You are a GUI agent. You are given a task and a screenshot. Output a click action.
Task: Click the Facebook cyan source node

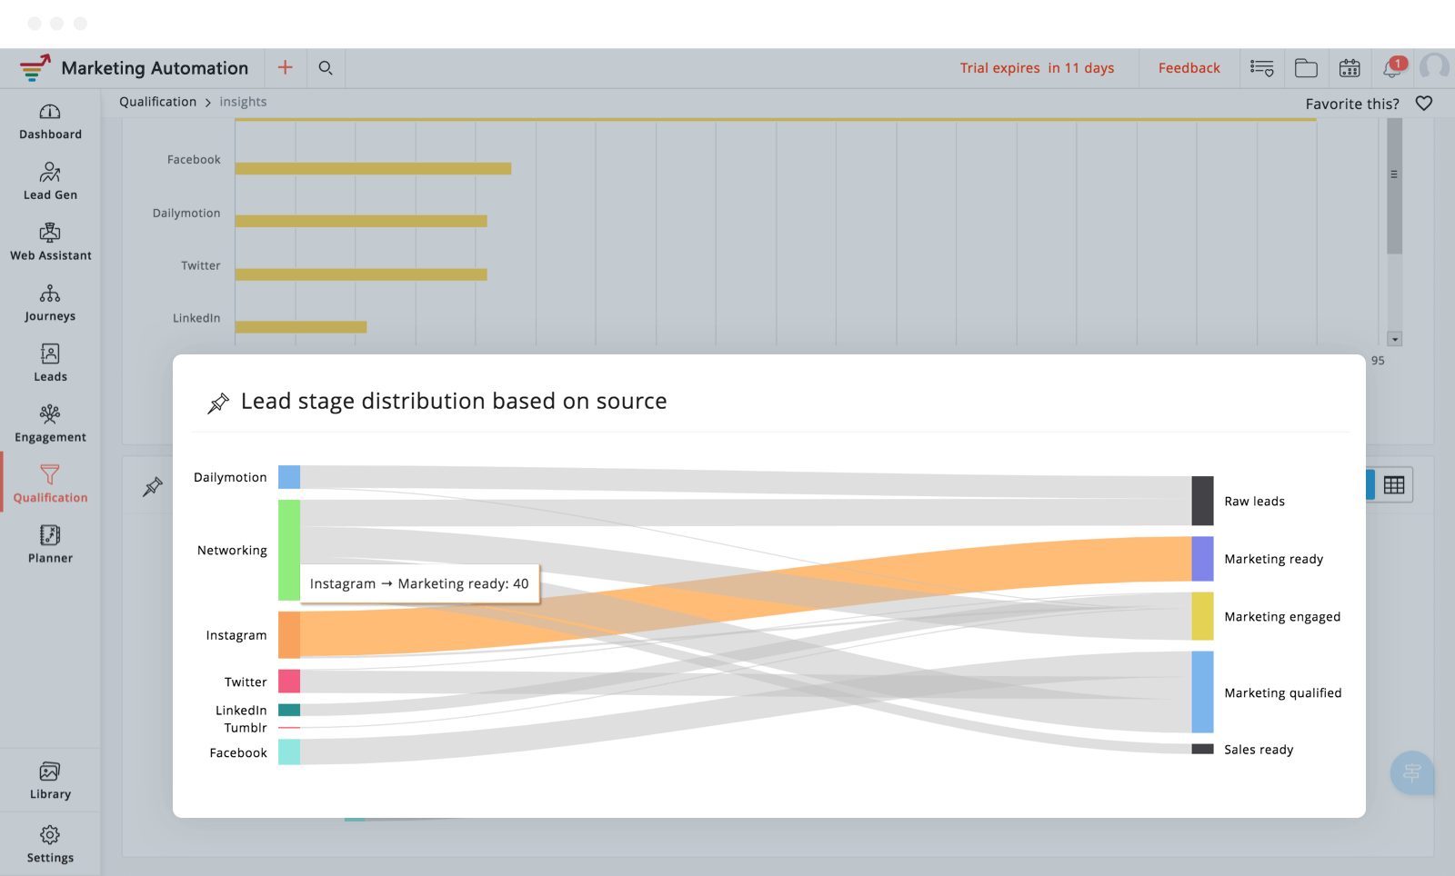click(289, 752)
